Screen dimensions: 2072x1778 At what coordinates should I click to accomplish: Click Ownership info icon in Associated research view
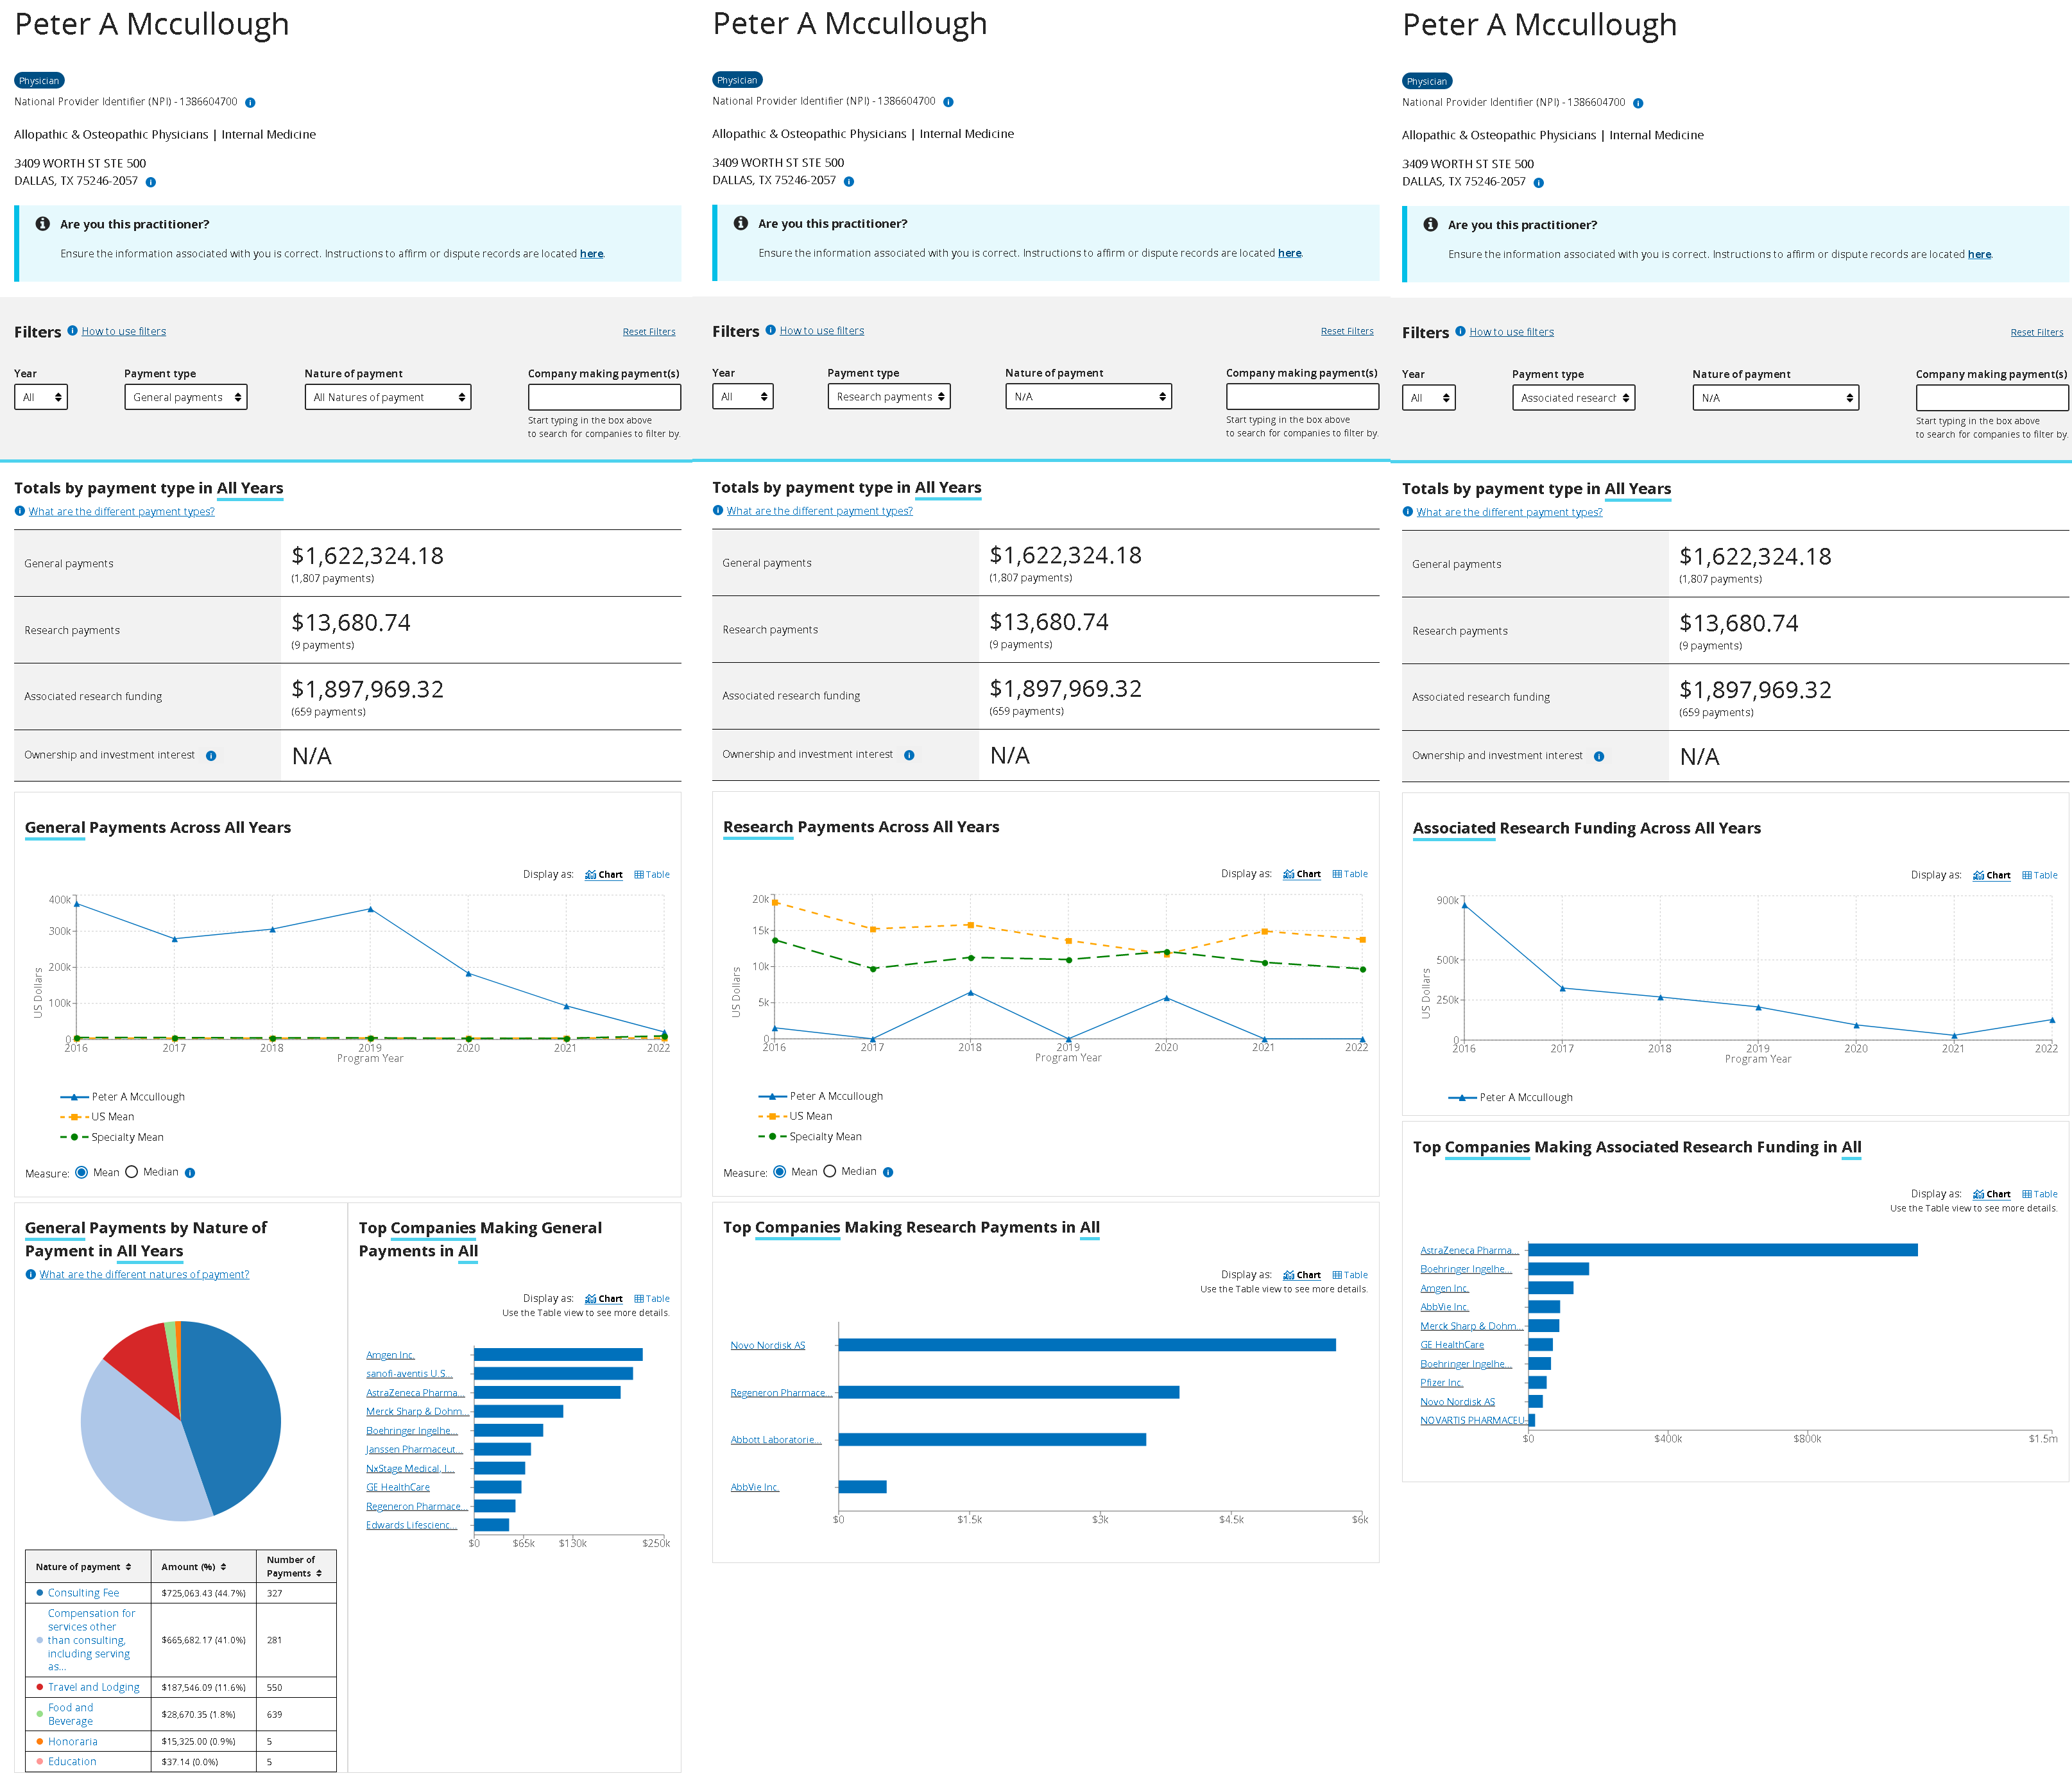(x=1599, y=756)
